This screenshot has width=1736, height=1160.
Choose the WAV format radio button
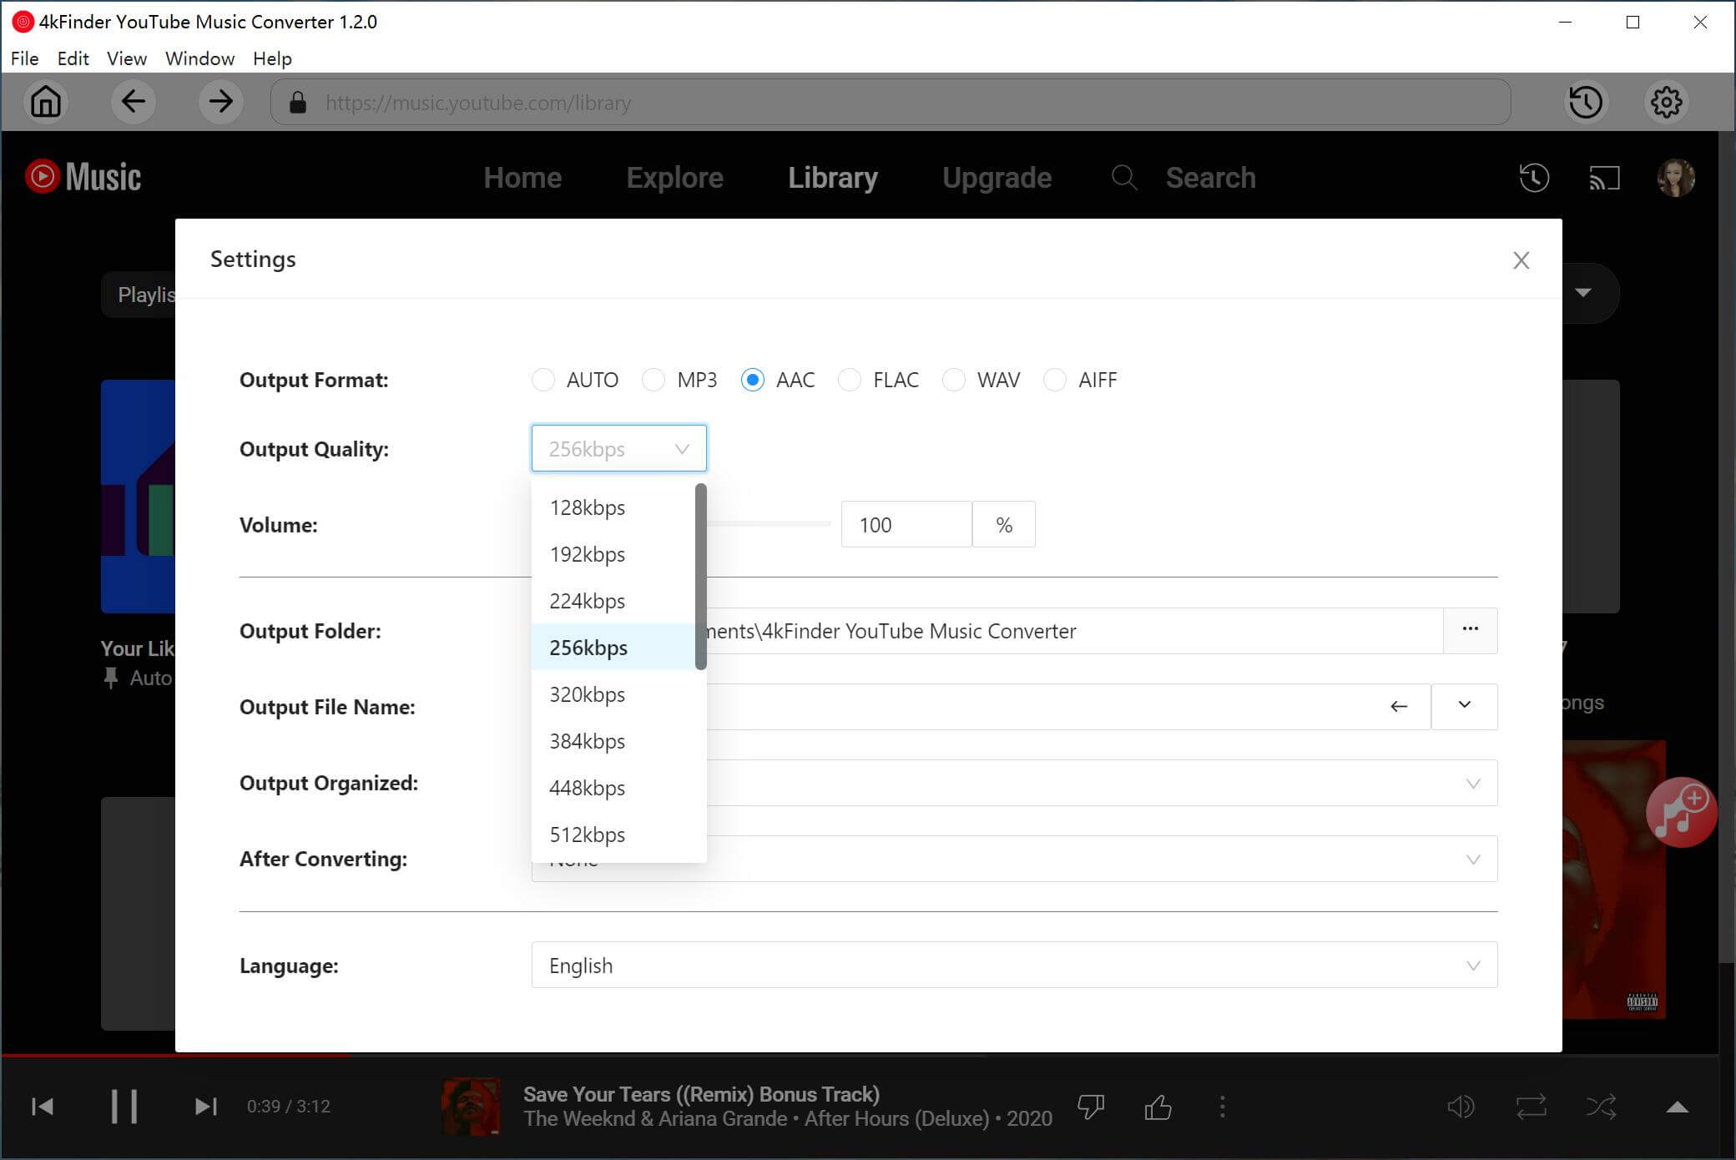953,380
